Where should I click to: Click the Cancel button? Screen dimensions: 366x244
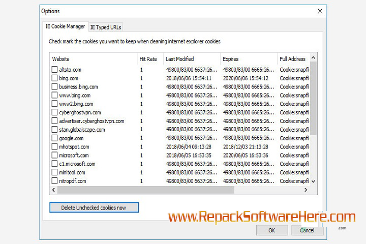(307, 230)
